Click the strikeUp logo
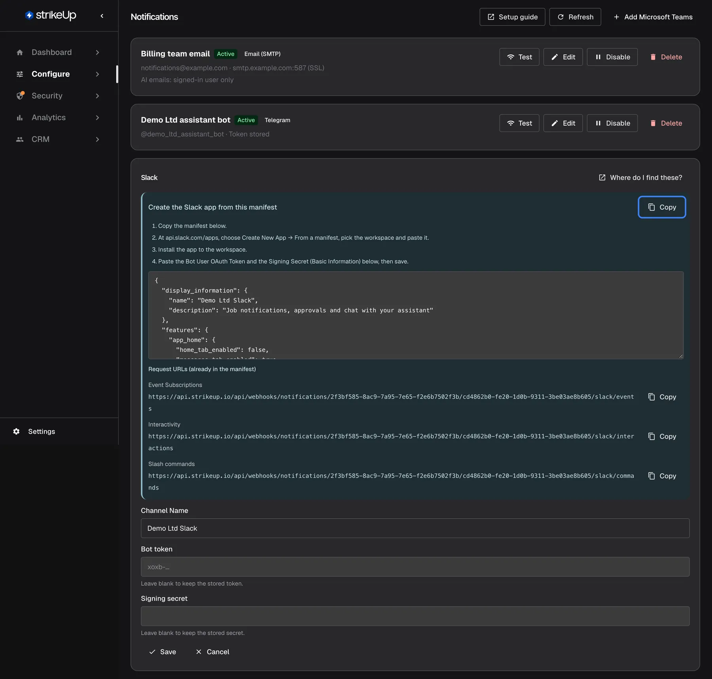Screen dimensions: 712x679 coord(51,15)
